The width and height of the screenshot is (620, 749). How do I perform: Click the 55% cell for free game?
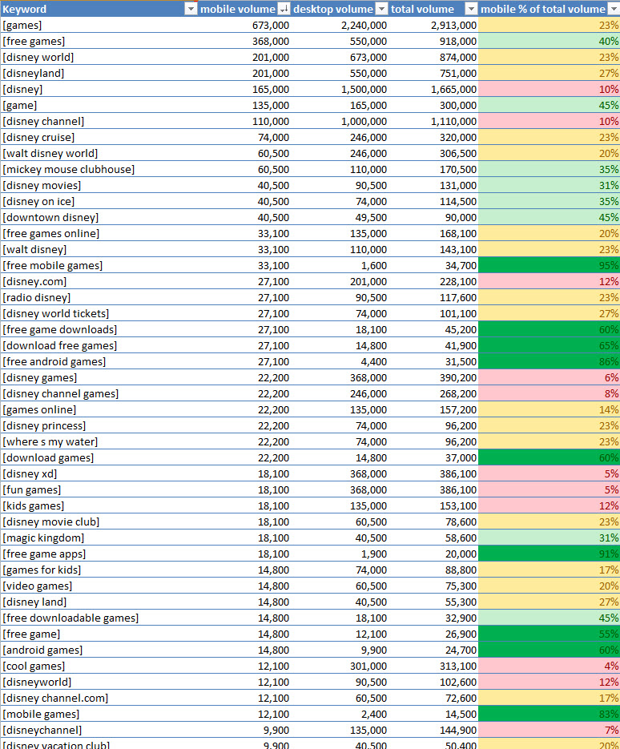550,634
